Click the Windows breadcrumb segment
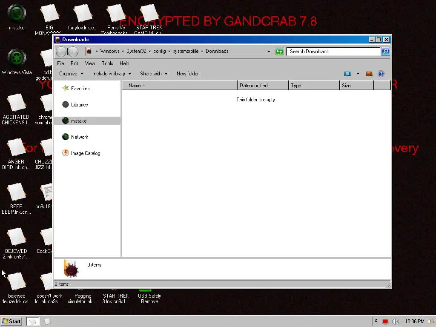Screen dimensions: 436x327 tap(110, 51)
